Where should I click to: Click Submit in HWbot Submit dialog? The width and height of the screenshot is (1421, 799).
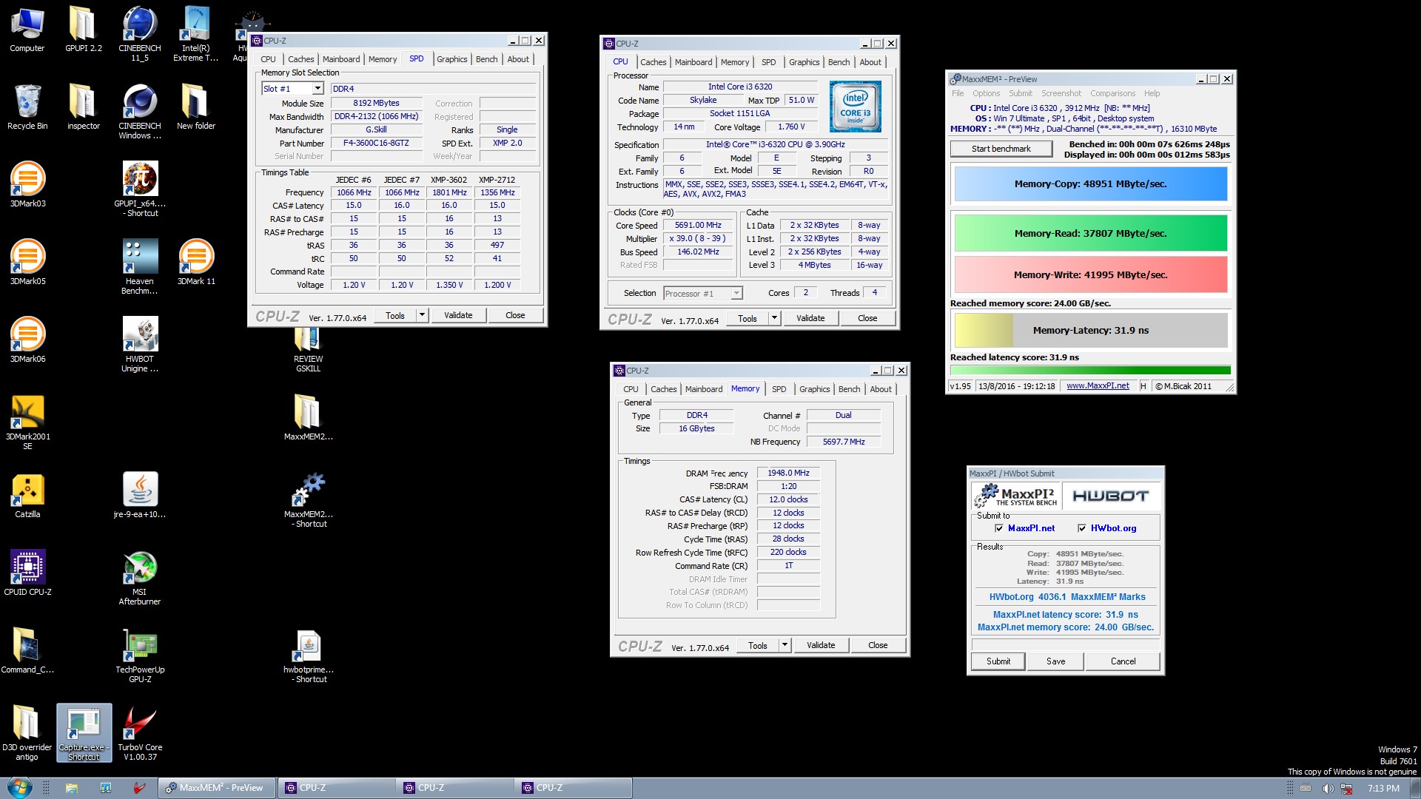coord(998,661)
